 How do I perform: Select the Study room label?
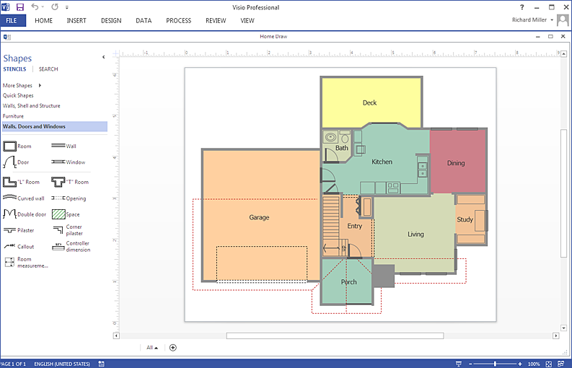click(x=465, y=219)
